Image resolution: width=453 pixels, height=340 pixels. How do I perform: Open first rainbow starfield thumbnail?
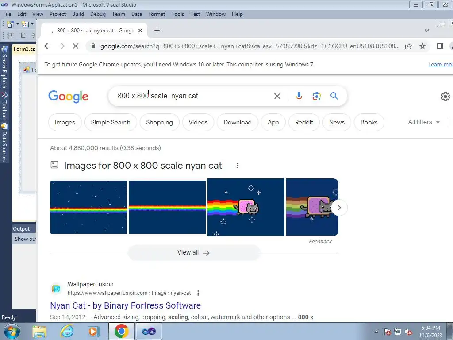click(88, 207)
